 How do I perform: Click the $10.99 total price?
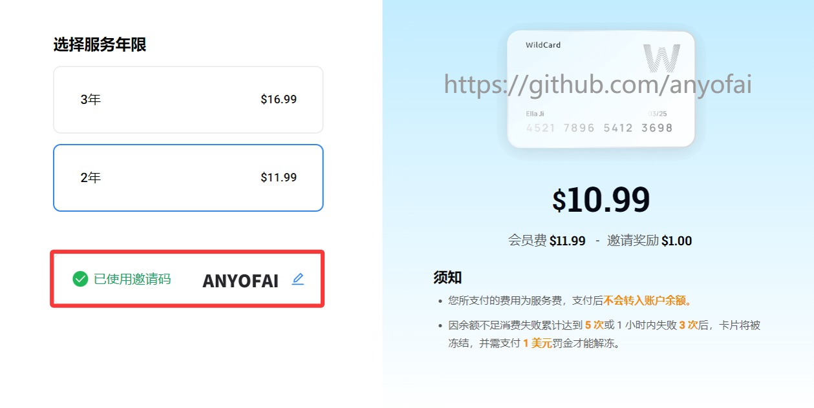pos(601,200)
